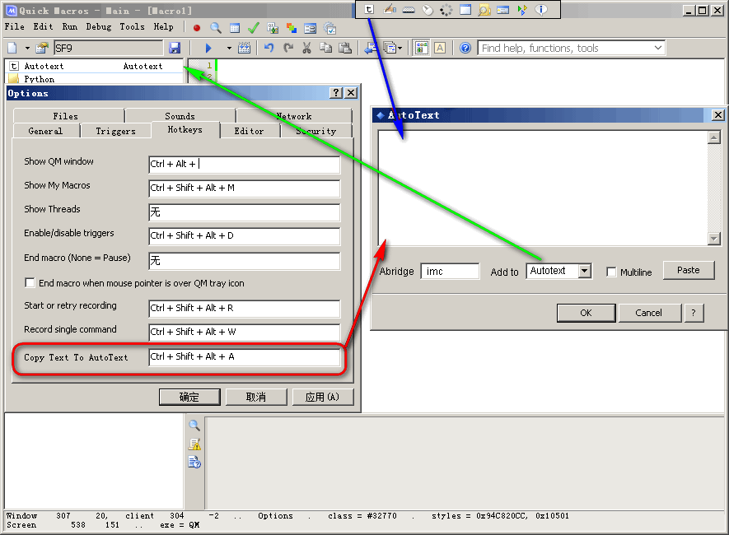Switch to the Triggers tab
Screen dimensions: 729x535
pos(115,131)
